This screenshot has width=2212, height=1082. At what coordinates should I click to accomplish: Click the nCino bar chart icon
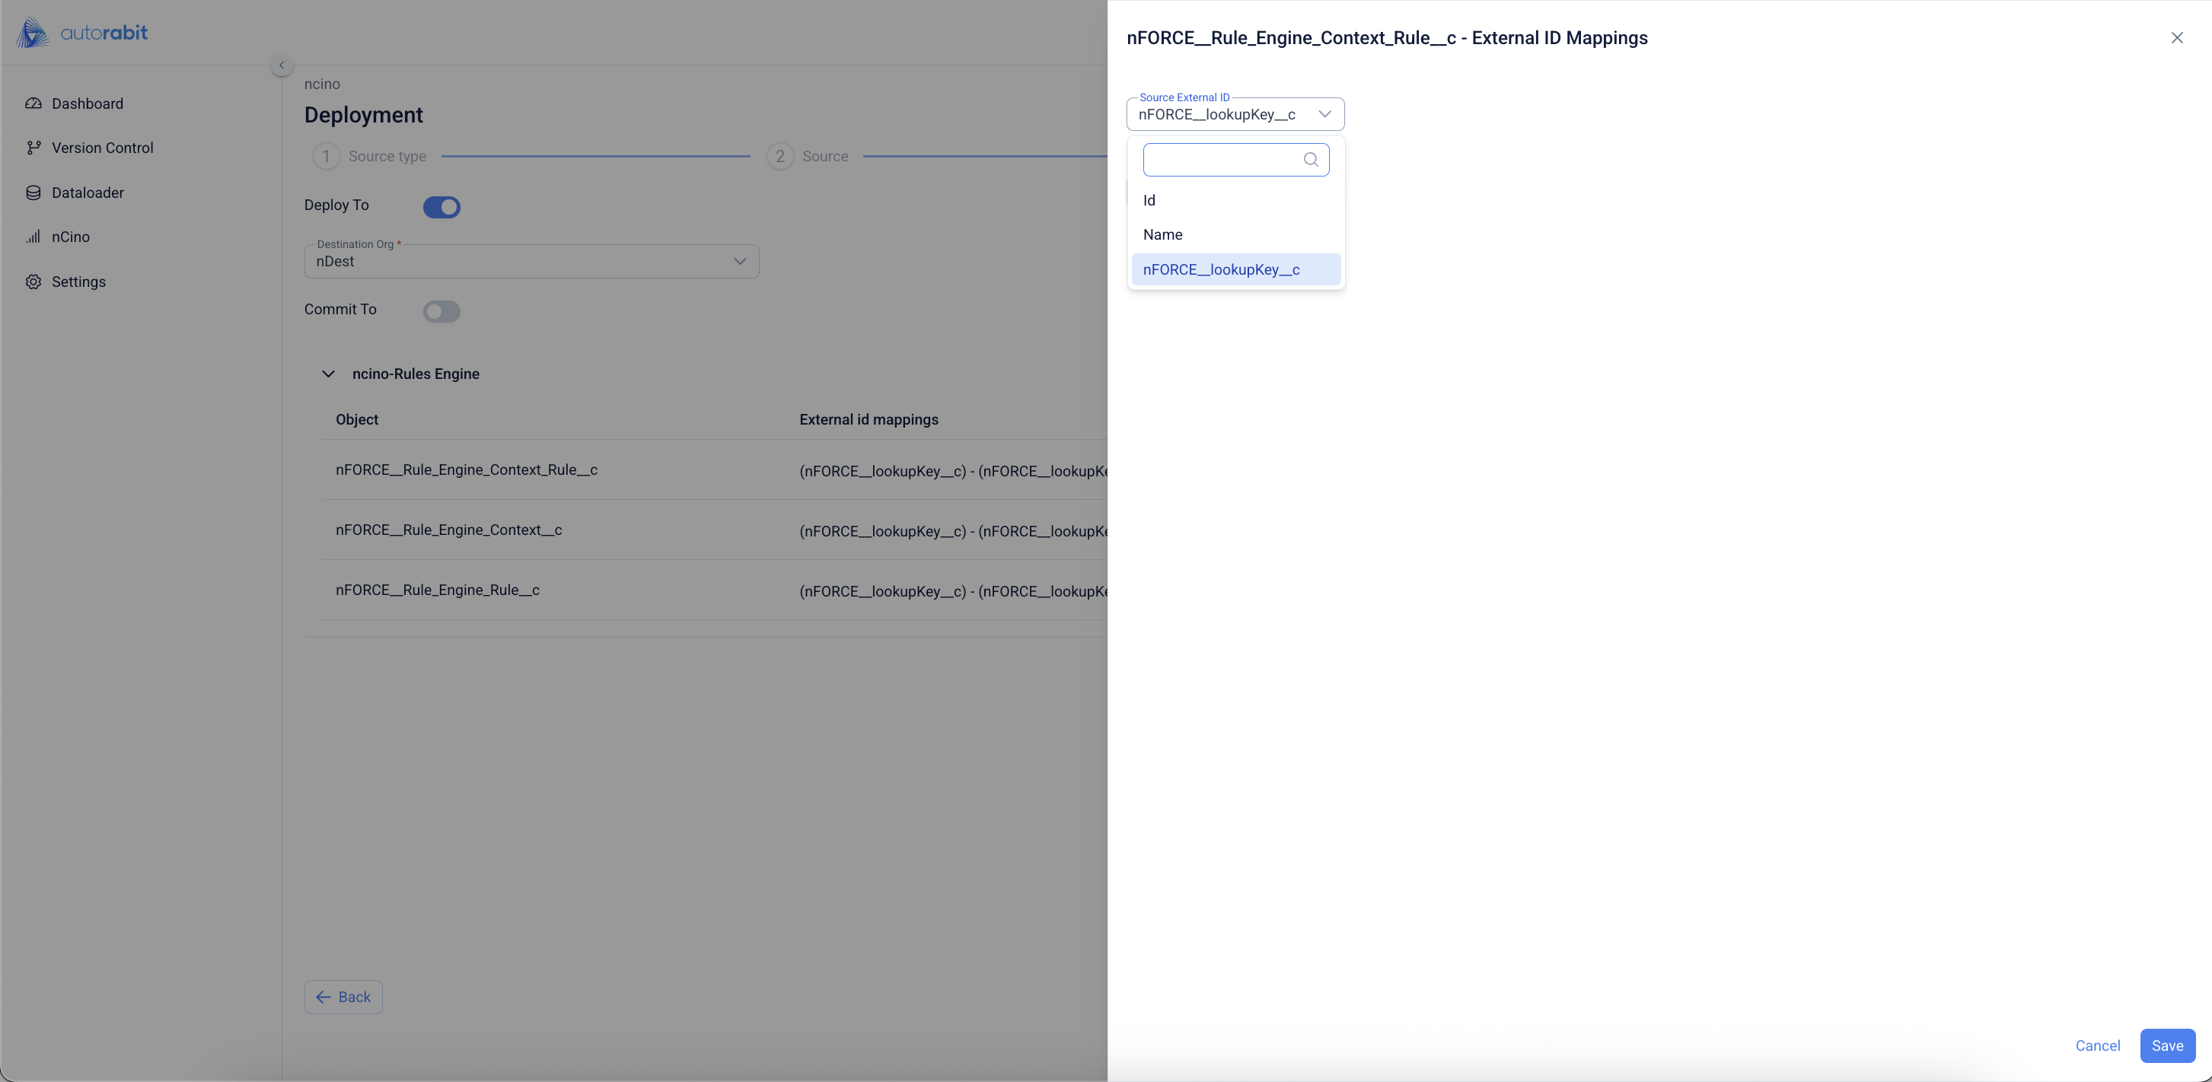pos(33,237)
